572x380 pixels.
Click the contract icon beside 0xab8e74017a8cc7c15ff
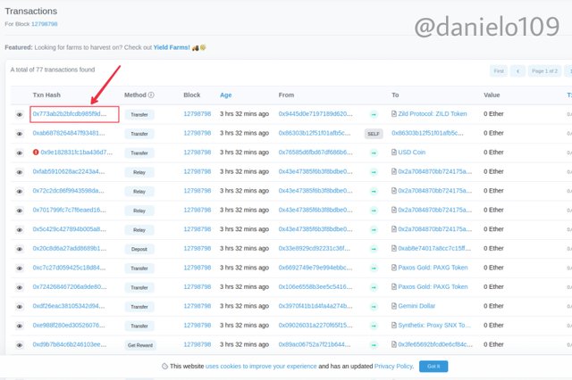click(394, 248)
